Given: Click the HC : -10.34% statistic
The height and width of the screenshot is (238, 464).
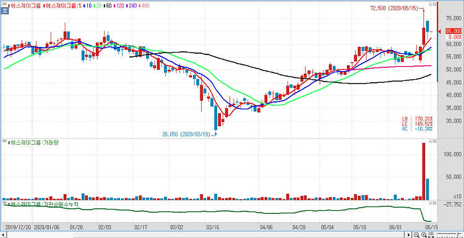Looking at the screenshot, I should (417, 129).
